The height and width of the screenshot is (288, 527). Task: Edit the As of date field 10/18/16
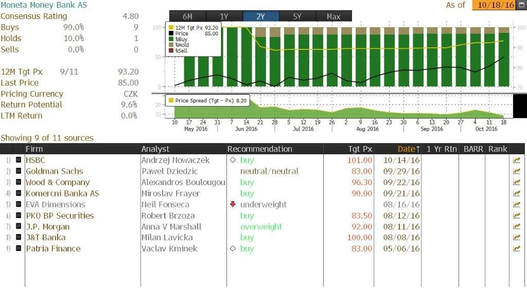(494, 5)
